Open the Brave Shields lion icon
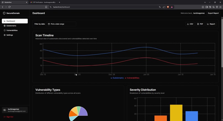Viewport: 223px width, 121px height. pos(168,7)
